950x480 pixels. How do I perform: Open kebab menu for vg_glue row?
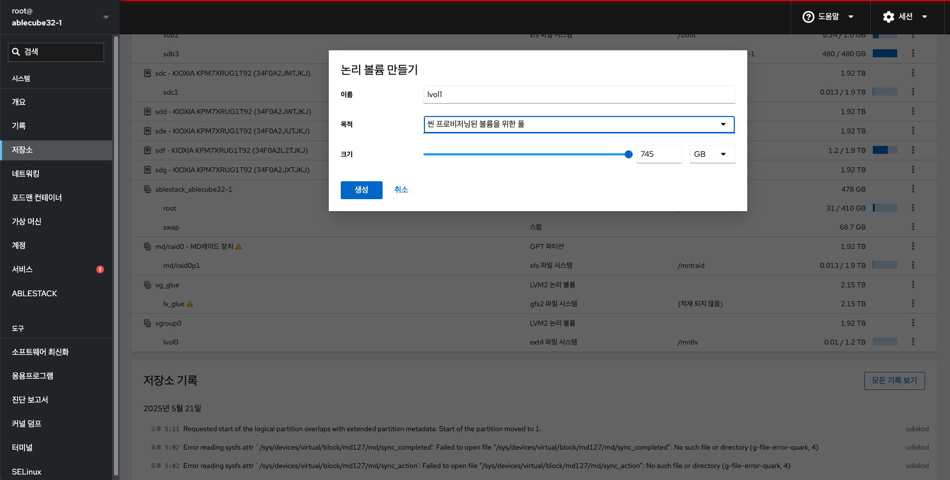point(913,284)
